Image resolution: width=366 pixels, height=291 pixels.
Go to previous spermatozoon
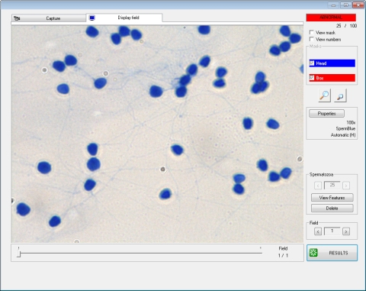[318, 186]
